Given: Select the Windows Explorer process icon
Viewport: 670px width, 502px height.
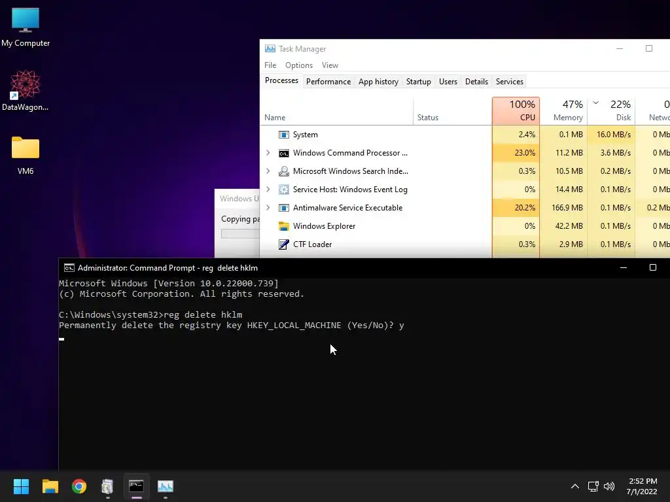Looking at the screenshot, I should click(x=284, y=226).
